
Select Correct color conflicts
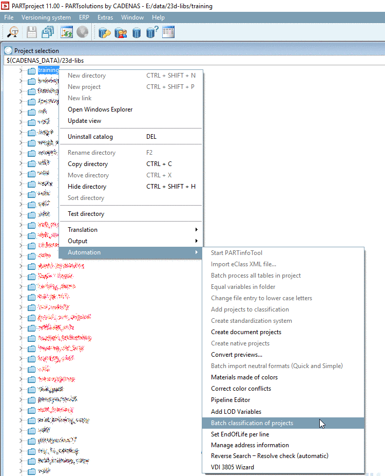click(x=283, y=389)
